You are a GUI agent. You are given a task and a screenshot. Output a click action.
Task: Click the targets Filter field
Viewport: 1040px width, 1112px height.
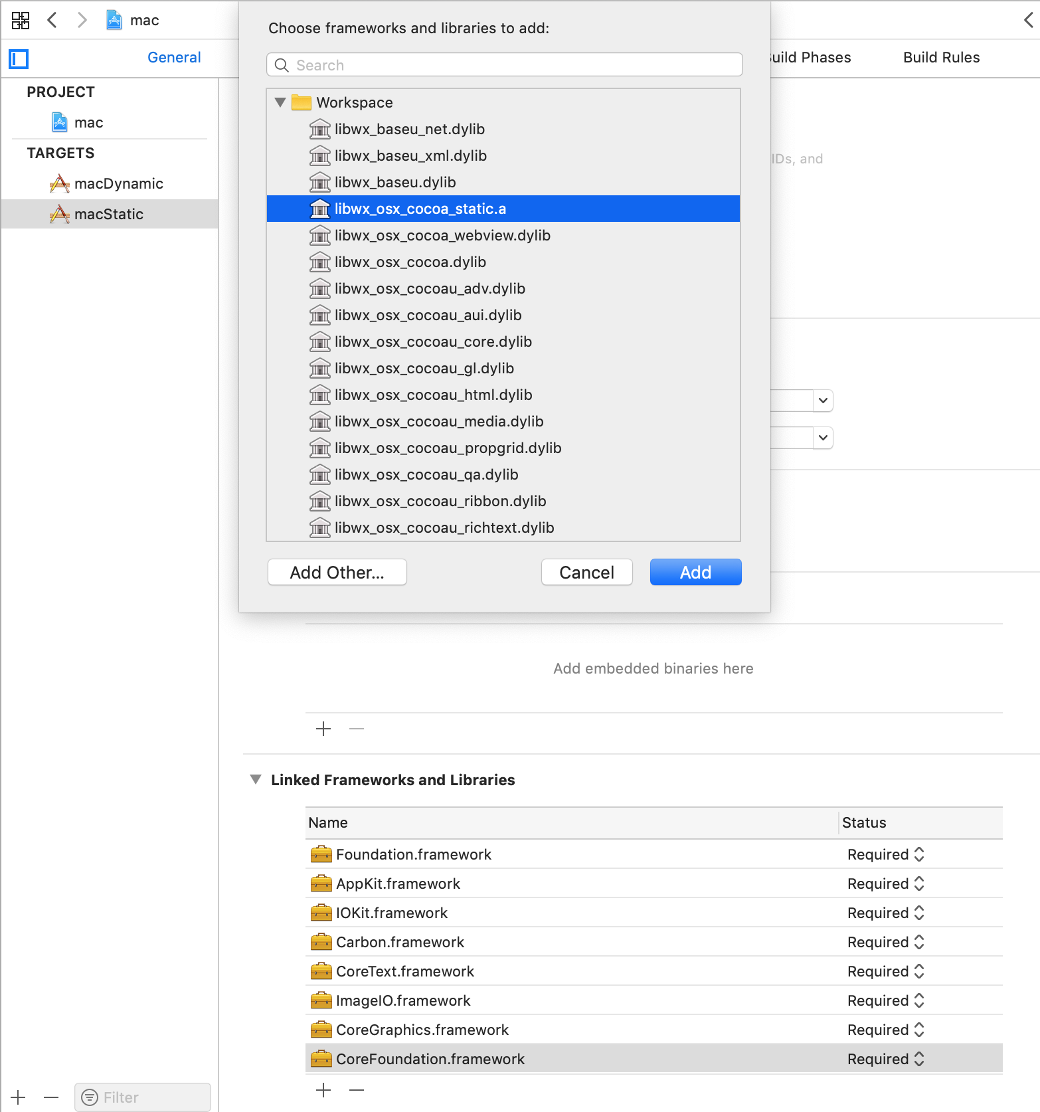tap(143, 1097)
